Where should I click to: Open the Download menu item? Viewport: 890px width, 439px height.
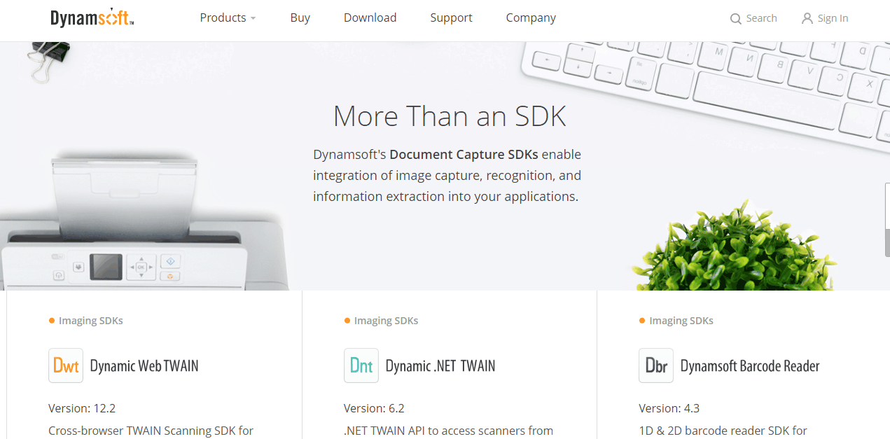(370, 18)
